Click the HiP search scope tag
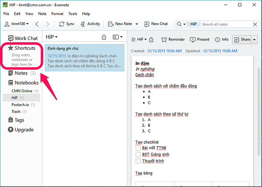Screen dimensions: 262x187 tap(193, 24)
